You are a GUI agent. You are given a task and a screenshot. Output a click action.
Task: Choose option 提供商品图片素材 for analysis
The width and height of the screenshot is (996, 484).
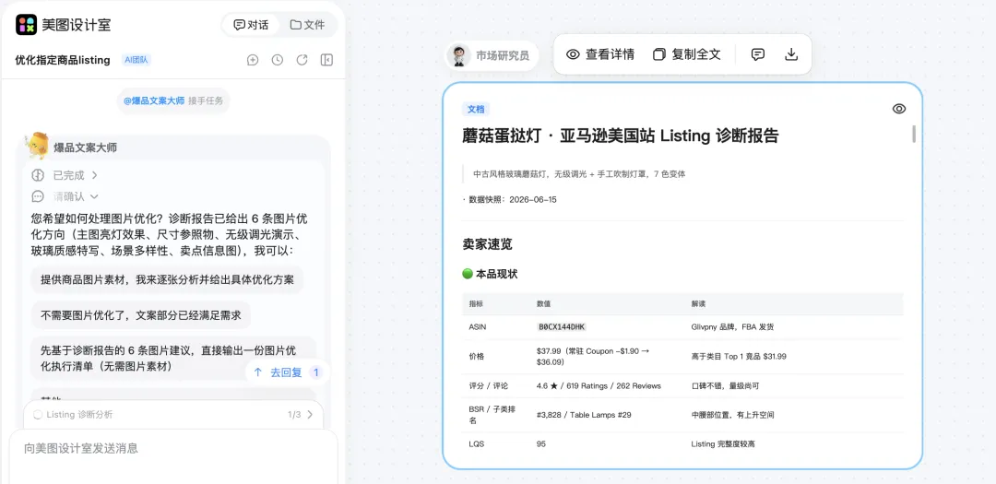click(x=167, y=279)
